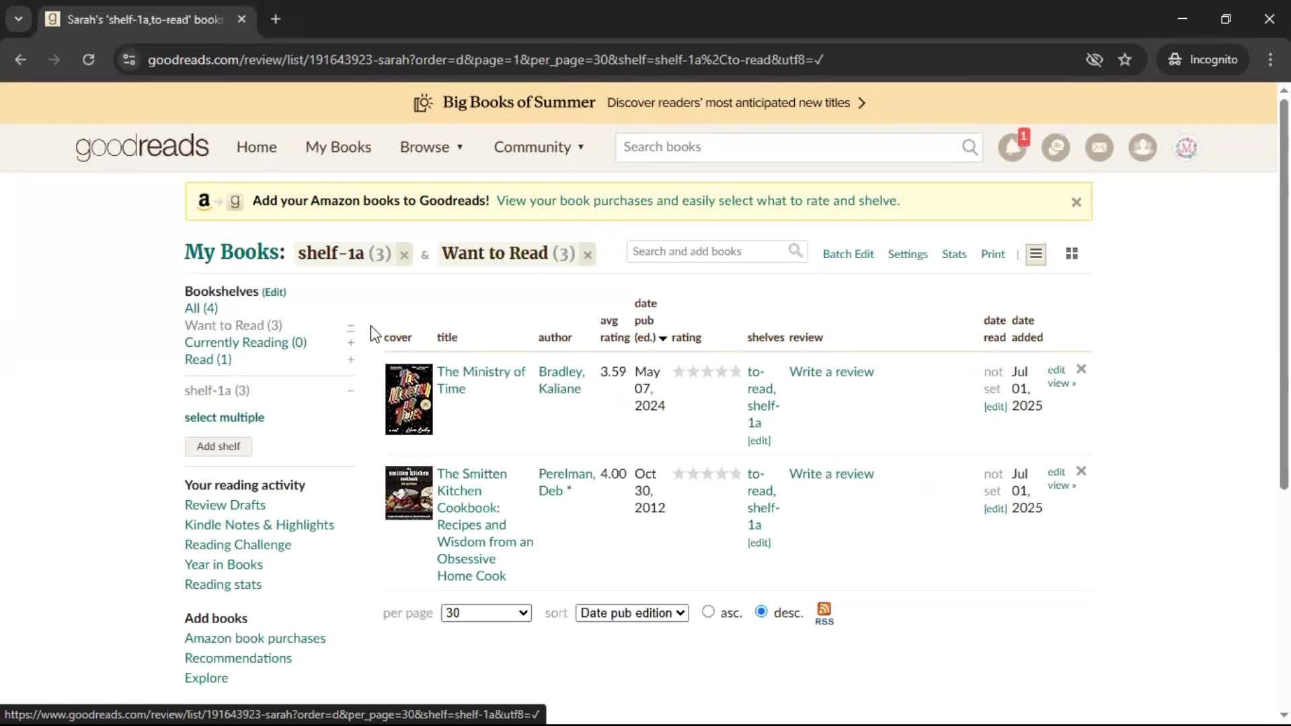
Task: Dismiss the Amazon books banner
Action: [x=1076, y=202]
